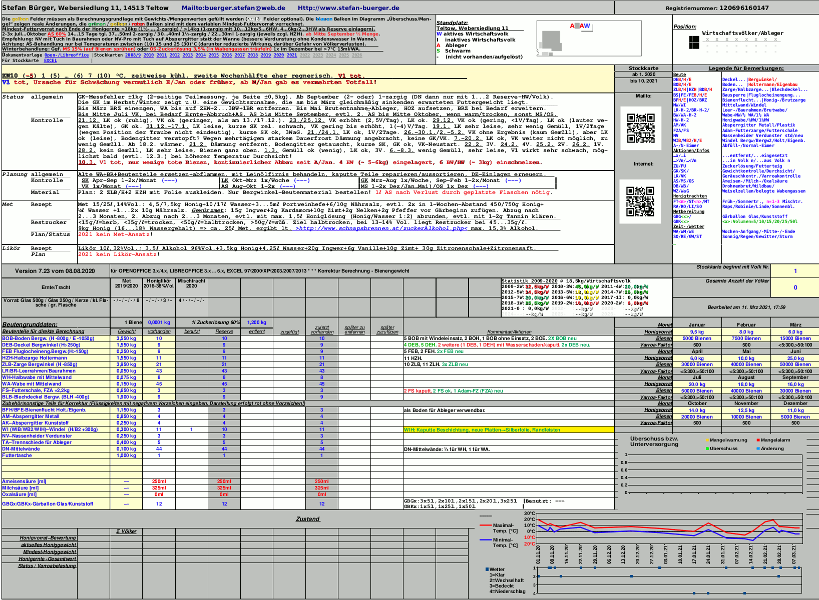This screenshot has height=600, width=819.
Task: Open the EXCEL Stockkarte link
Action: (50, 60)
